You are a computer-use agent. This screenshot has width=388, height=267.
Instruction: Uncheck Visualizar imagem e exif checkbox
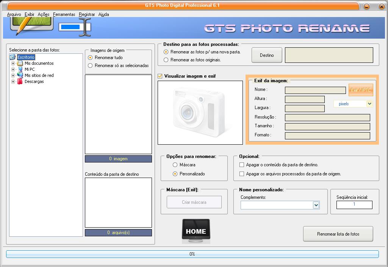coord(160,76)
